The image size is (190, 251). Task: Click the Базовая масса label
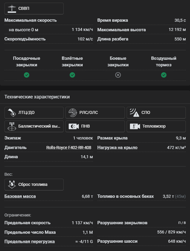(x=20, y=196)
